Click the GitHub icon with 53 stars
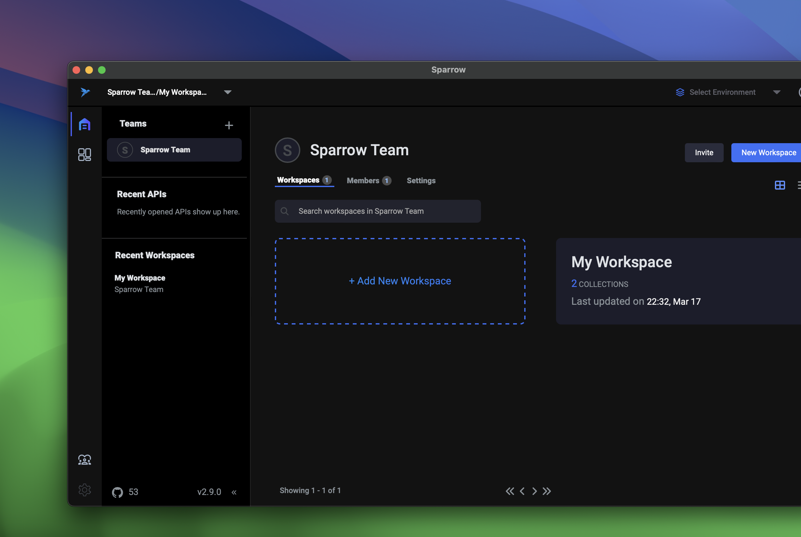 click(x=117, y=492)
